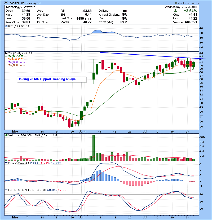
Task: Click the EPS value -0.44
Action: [88, 15]
